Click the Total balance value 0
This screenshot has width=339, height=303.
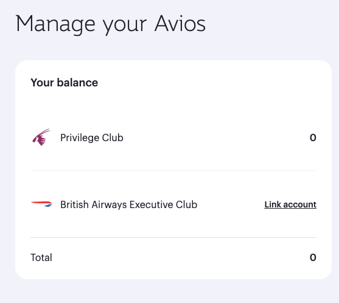point(313,257)
